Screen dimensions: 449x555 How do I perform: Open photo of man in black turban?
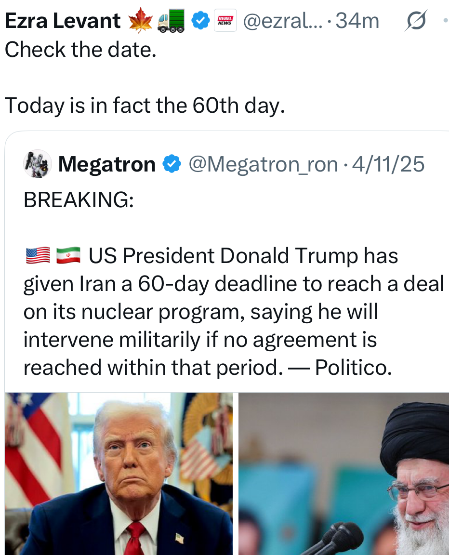point(343,474)
